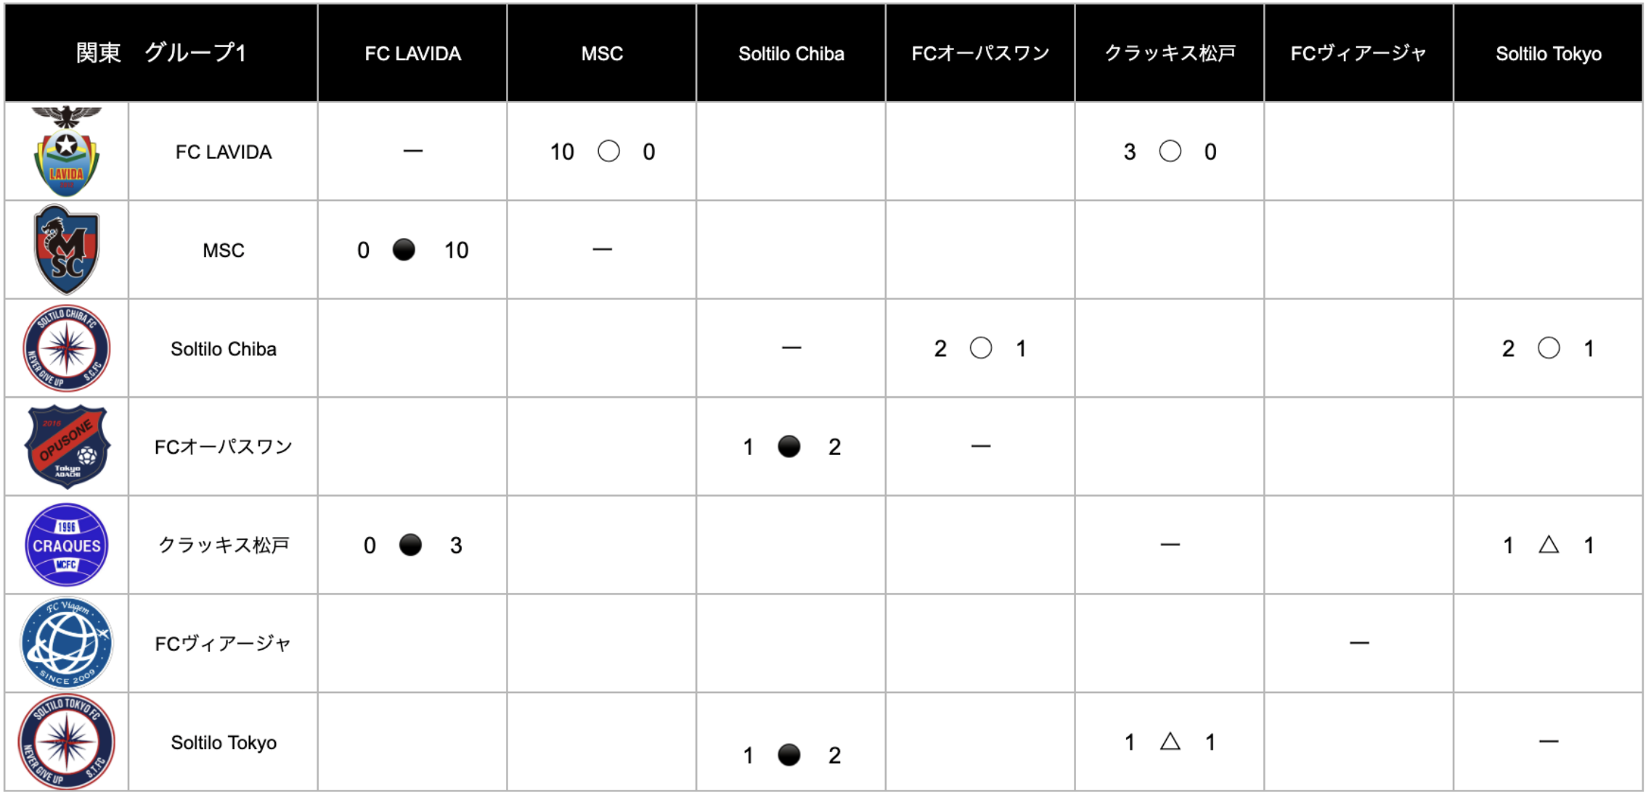Click the FC Viagem globe emblem

click(67, 643)
